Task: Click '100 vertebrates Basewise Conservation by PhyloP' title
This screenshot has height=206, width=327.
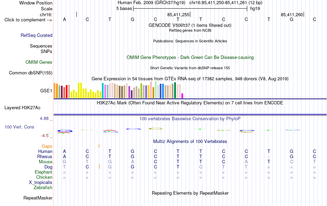Action: [x=190, y=119]
